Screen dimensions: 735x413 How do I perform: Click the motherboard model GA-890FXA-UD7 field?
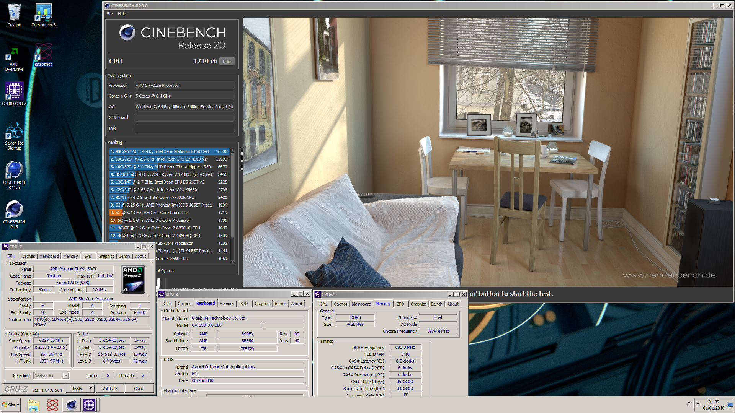(227, 325)
